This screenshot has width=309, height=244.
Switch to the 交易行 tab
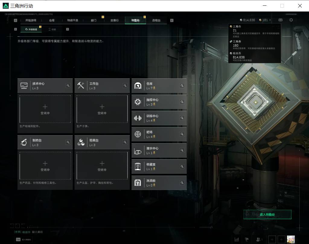(x=114, y=20)
